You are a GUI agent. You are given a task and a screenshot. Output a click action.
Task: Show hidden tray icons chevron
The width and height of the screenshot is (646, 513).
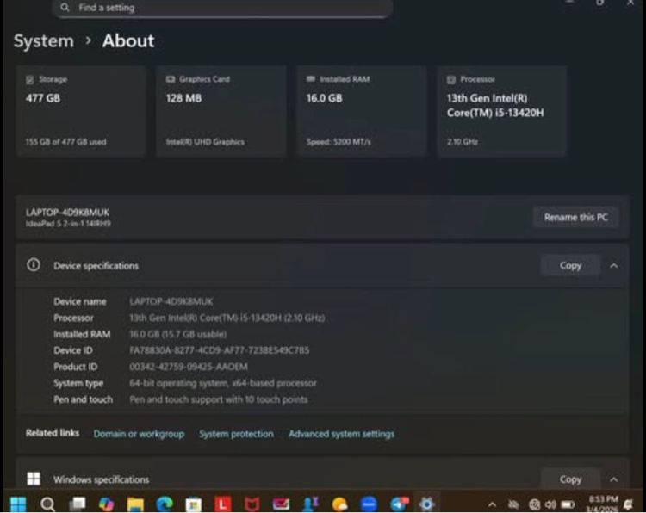point(492,504)
